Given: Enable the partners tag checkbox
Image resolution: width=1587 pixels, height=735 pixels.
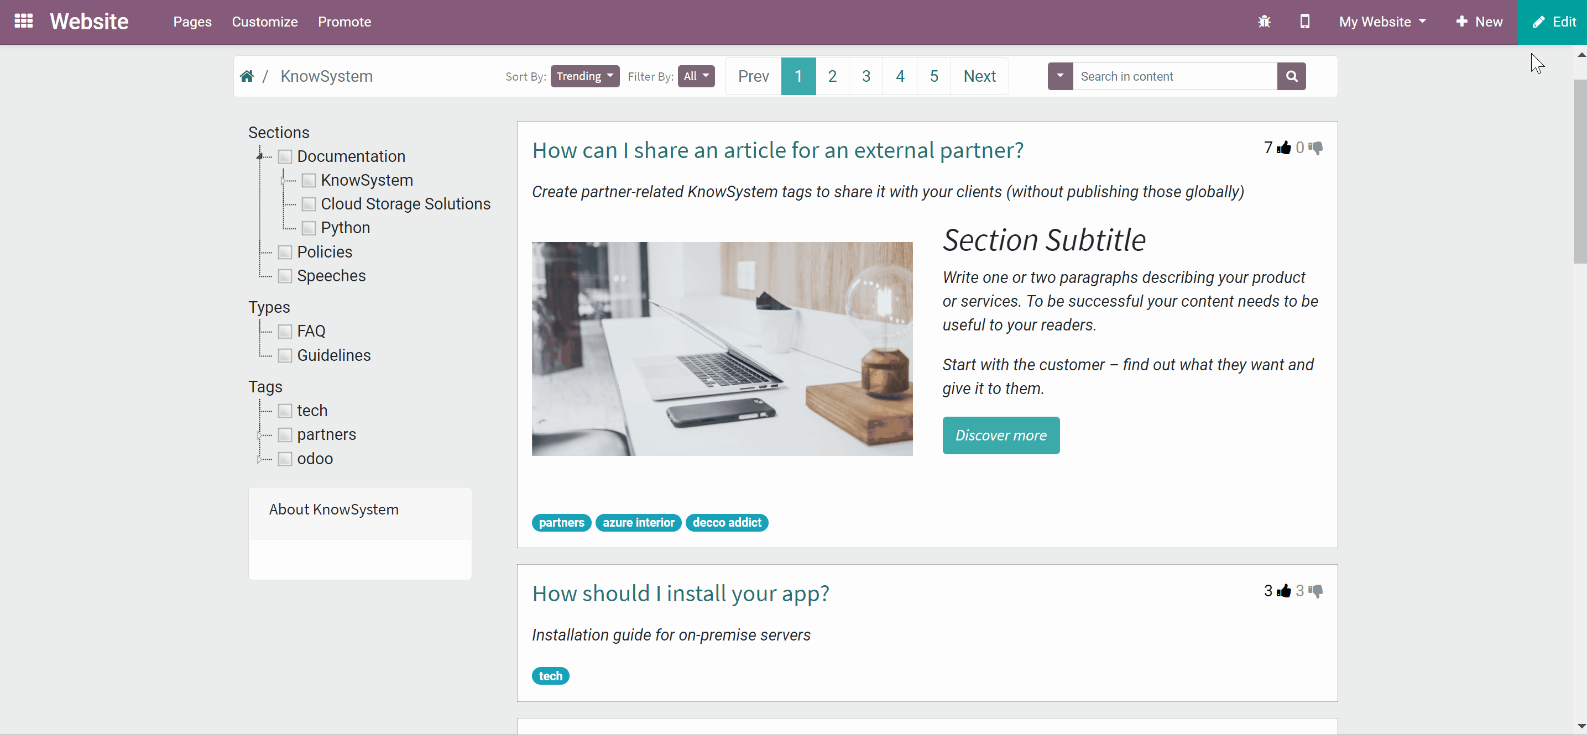Looking at the screenshot, I should coord(285,434).
